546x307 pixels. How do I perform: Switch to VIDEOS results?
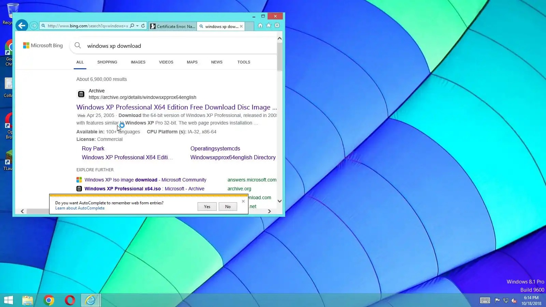pyautogui.click(x=166, y=62)
